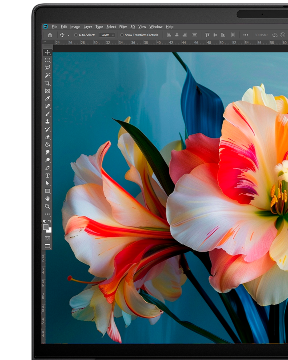The image size is (288, 360).
Task: Align bottom edges in options bar
Action: coord(223,35)
